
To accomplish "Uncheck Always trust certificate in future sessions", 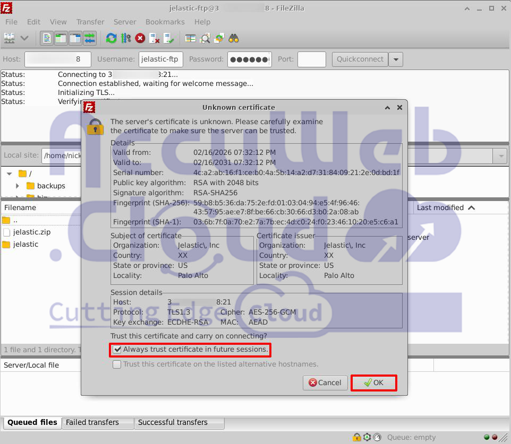I will [x=117, y=350].
